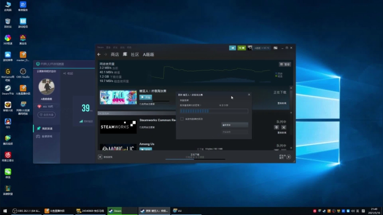
Task: Open the Steam announcements megaphone button
Action: (232, 48)
